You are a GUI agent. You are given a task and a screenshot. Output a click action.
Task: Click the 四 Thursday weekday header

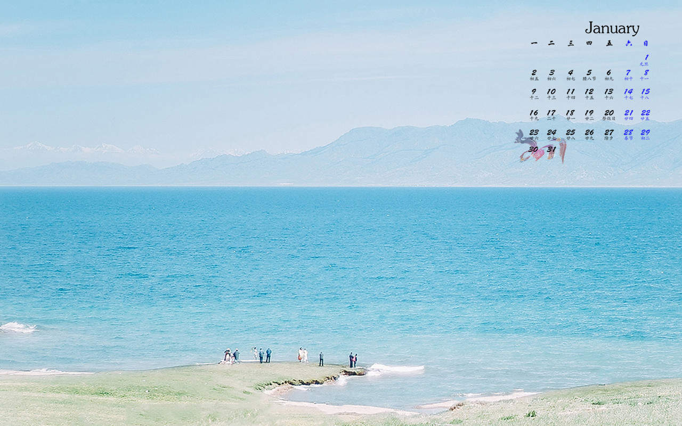coord(589,44)
